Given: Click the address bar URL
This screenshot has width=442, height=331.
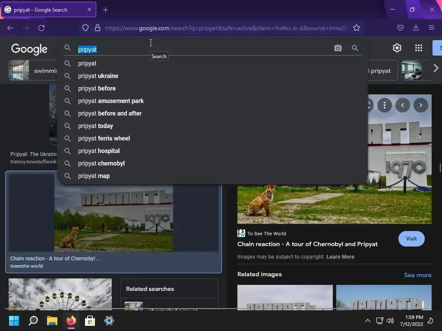Looking at the screenshot, I should point(227,28).
